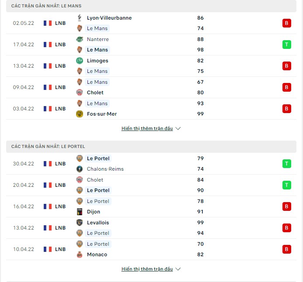The width and height of the screenshot is (303, 282).
Task: Click the Levallois team logo icon
Action: click(x=80, y=222)
